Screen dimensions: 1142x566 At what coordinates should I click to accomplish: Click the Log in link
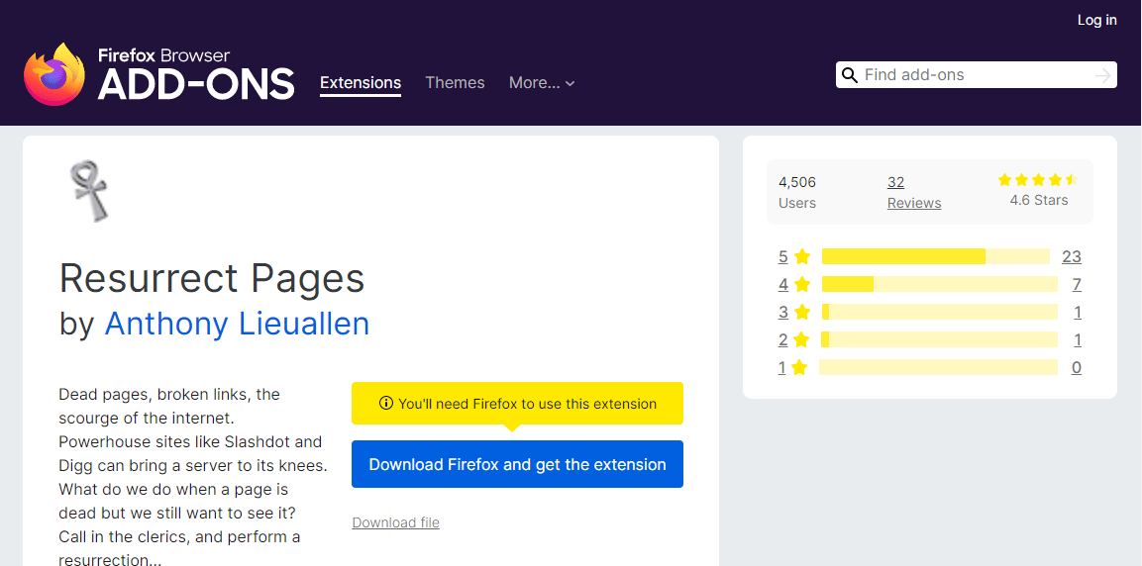coord(1096,20)
